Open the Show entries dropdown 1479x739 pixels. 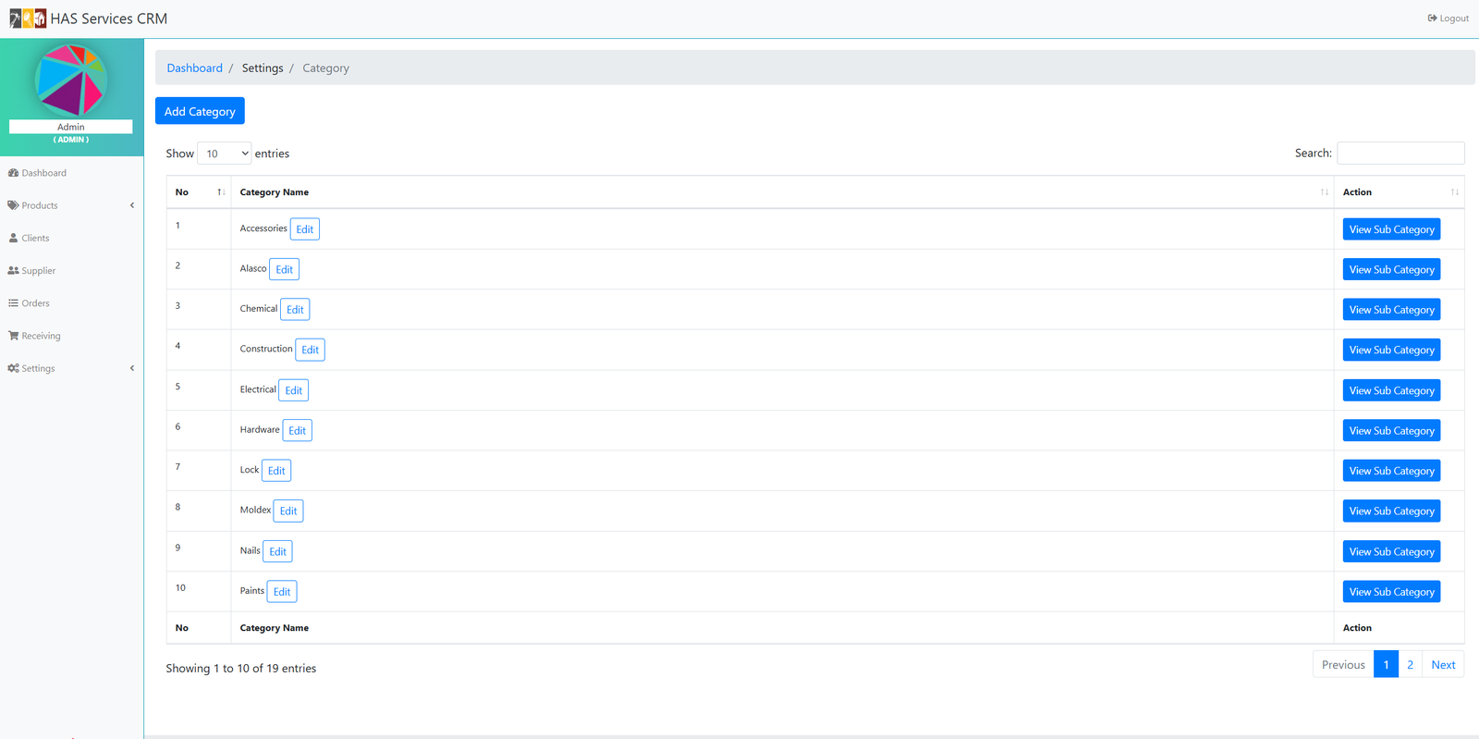[x=225, y=154]
